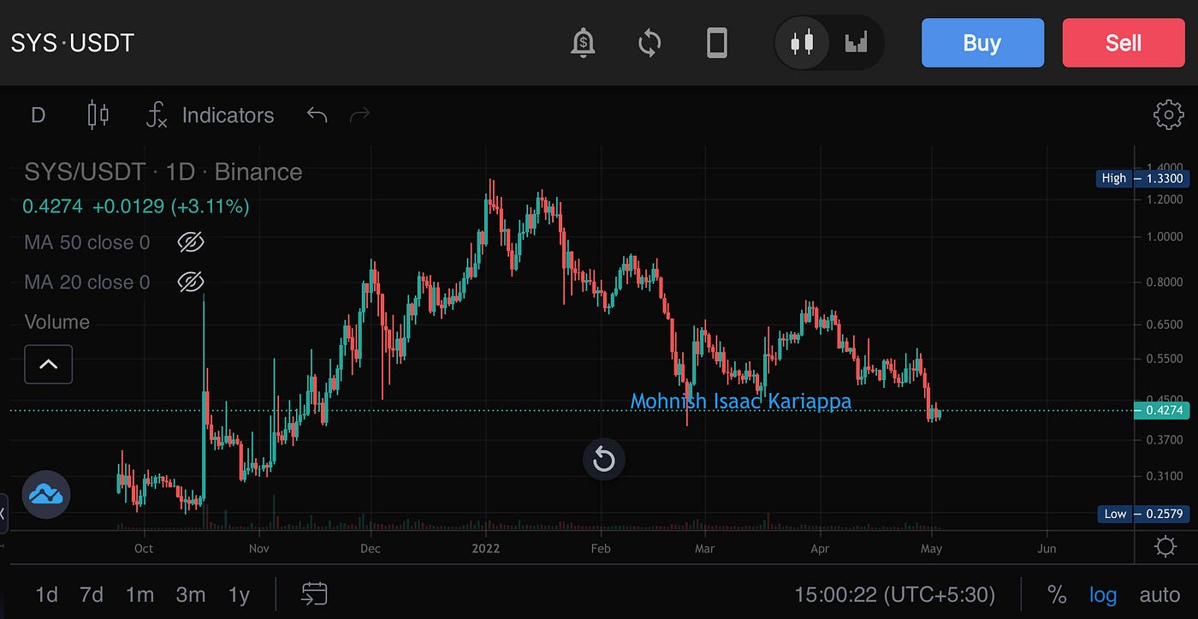Viewport: 1198px width, 619px height.
Task: Select the 3m range
Action: (190, 594)
